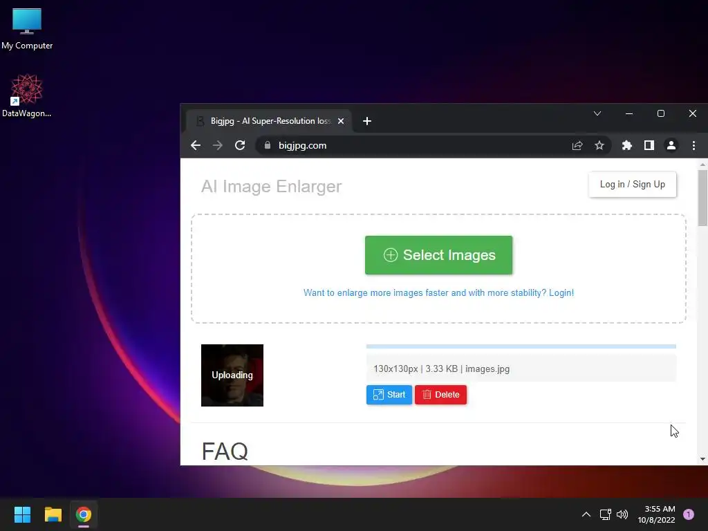Image resolution: width=708 pixels, height=531 pixels.
Task: Show hidden system tray icons
Action: tap(586, 514)
